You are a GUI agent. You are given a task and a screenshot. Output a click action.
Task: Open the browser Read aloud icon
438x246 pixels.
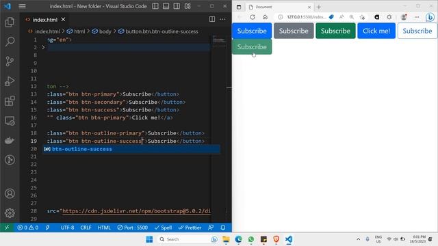[x=342, y=17]
